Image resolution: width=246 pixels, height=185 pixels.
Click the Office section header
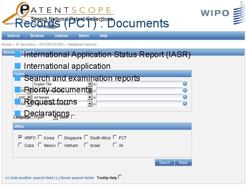(x=102, y=126)
